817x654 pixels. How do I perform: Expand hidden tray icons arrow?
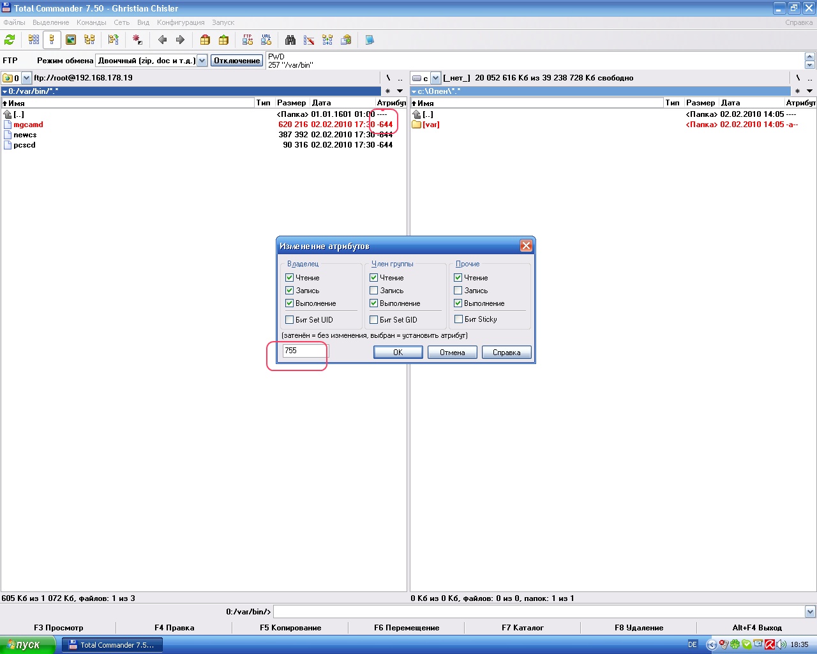(711, 644)
